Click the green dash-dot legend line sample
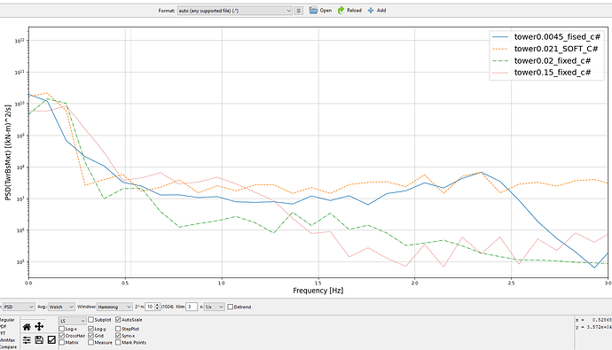 (x=500, y=61)
